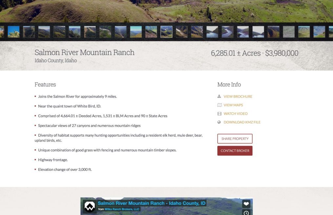
Task: Open the View Brochure link
Action: [x=238, y=96]
